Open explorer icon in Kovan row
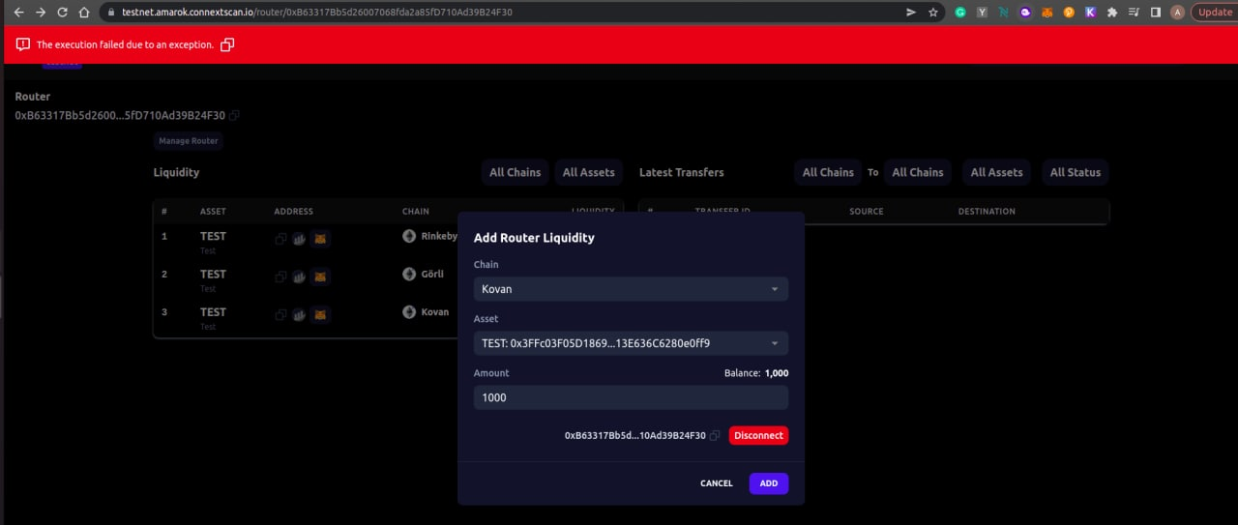 coord(300,314)
